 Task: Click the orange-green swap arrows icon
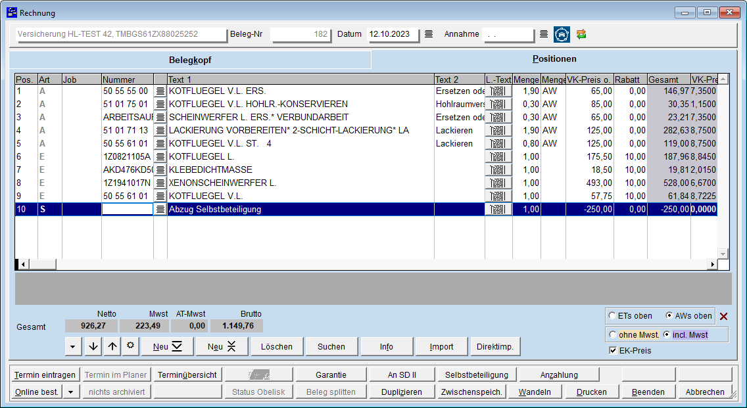coord(581,34)
